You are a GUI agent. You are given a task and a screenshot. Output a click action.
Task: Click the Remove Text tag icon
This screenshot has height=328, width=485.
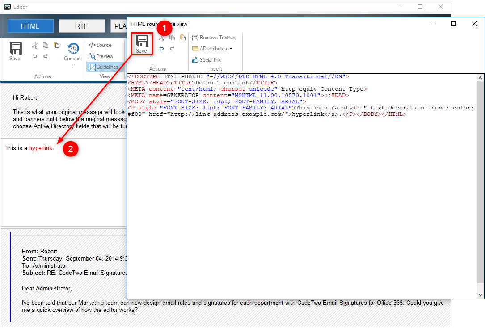click(x=215, y=38)
